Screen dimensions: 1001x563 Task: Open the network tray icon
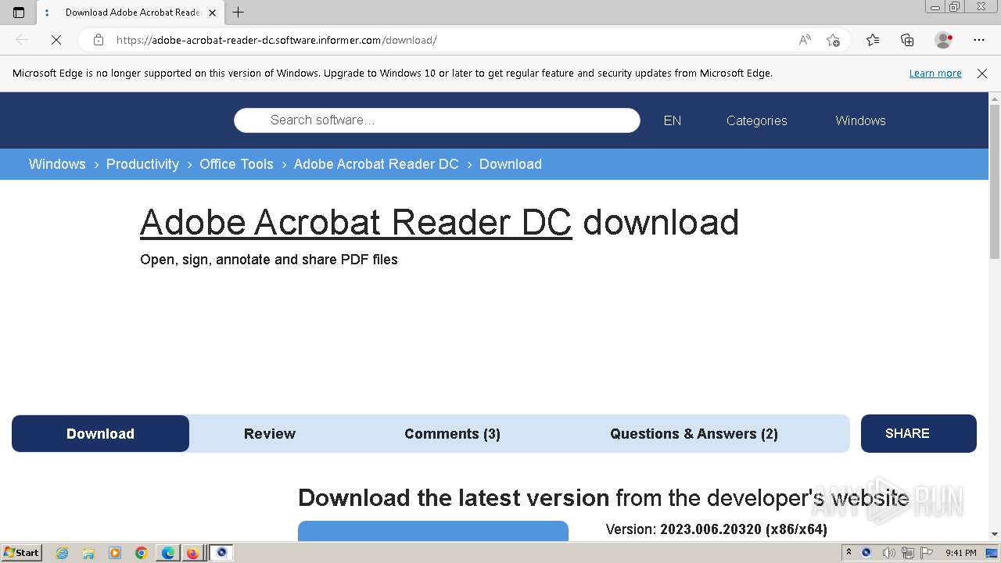pyautogui.click(x=908, y=553)
